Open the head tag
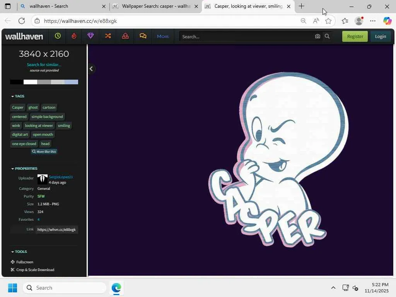Image resolution: width=396 pixels, height=297 pixels. (x=46, y=144)
